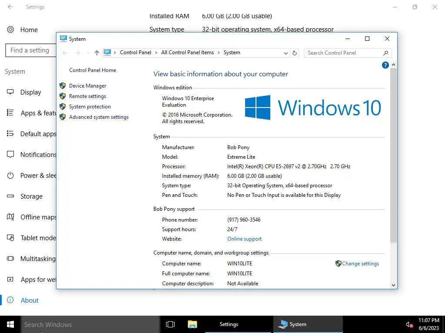Minimize the System window
The width and height of the screenshot is (445, 333).
[x=347, y=39]
